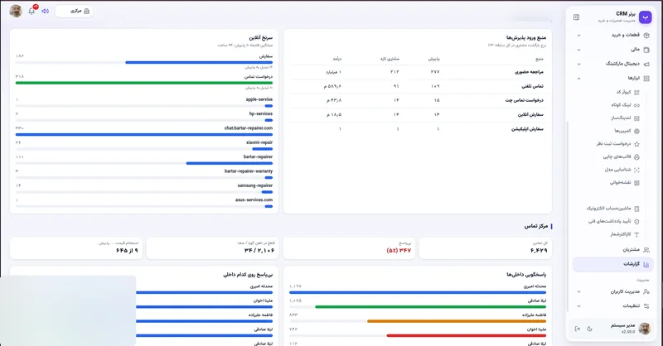Click the سفارش آنلاین table row label
The image size is (663, 346).
(x=530, y=115)
